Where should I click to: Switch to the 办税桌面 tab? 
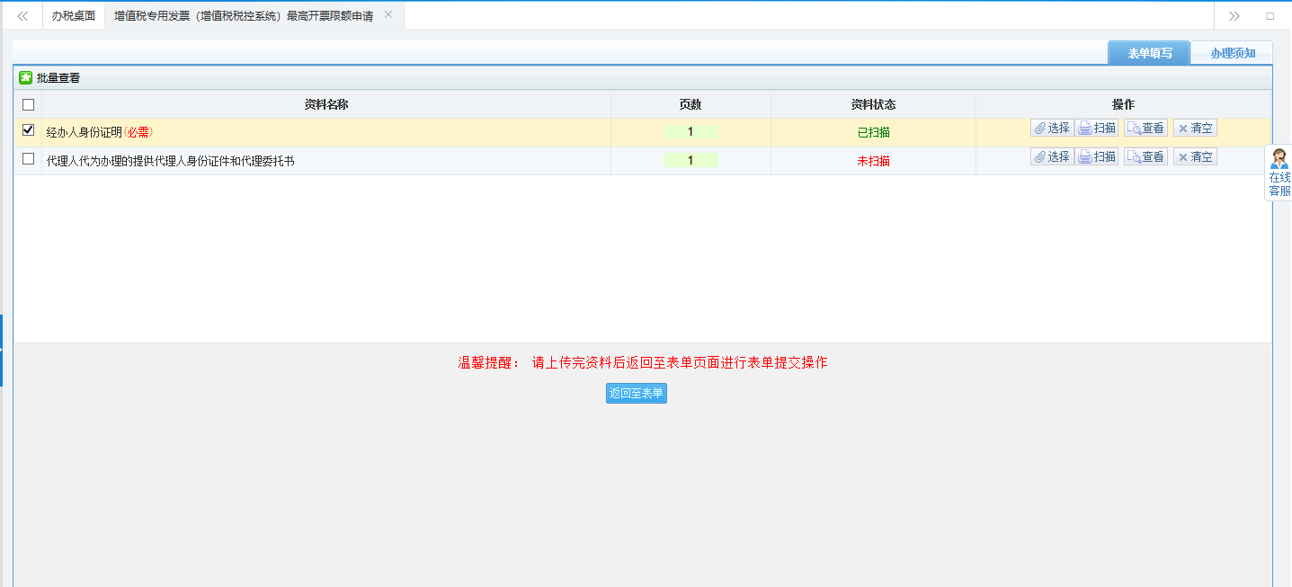click(73, 14)
